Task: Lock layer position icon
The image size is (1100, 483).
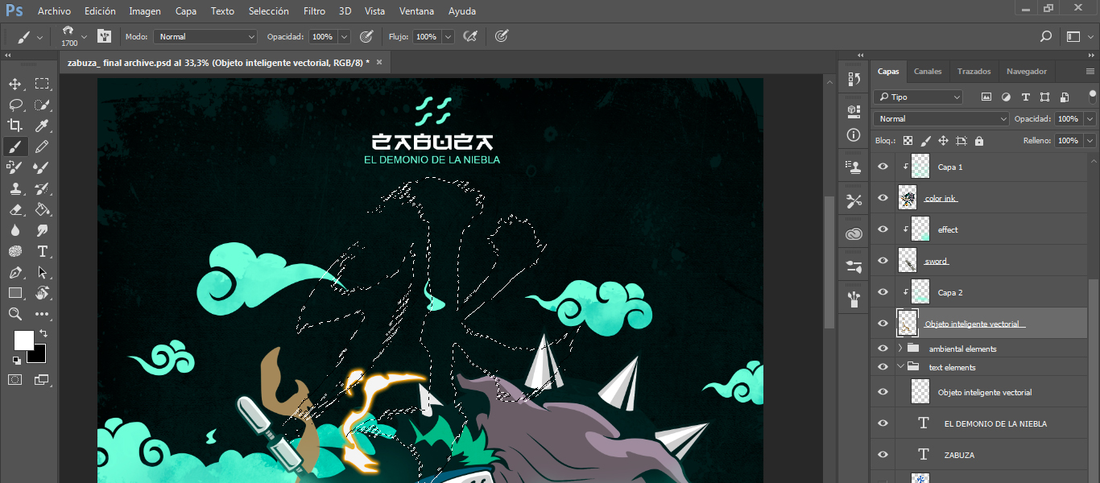Action: (x=943, y=141)
